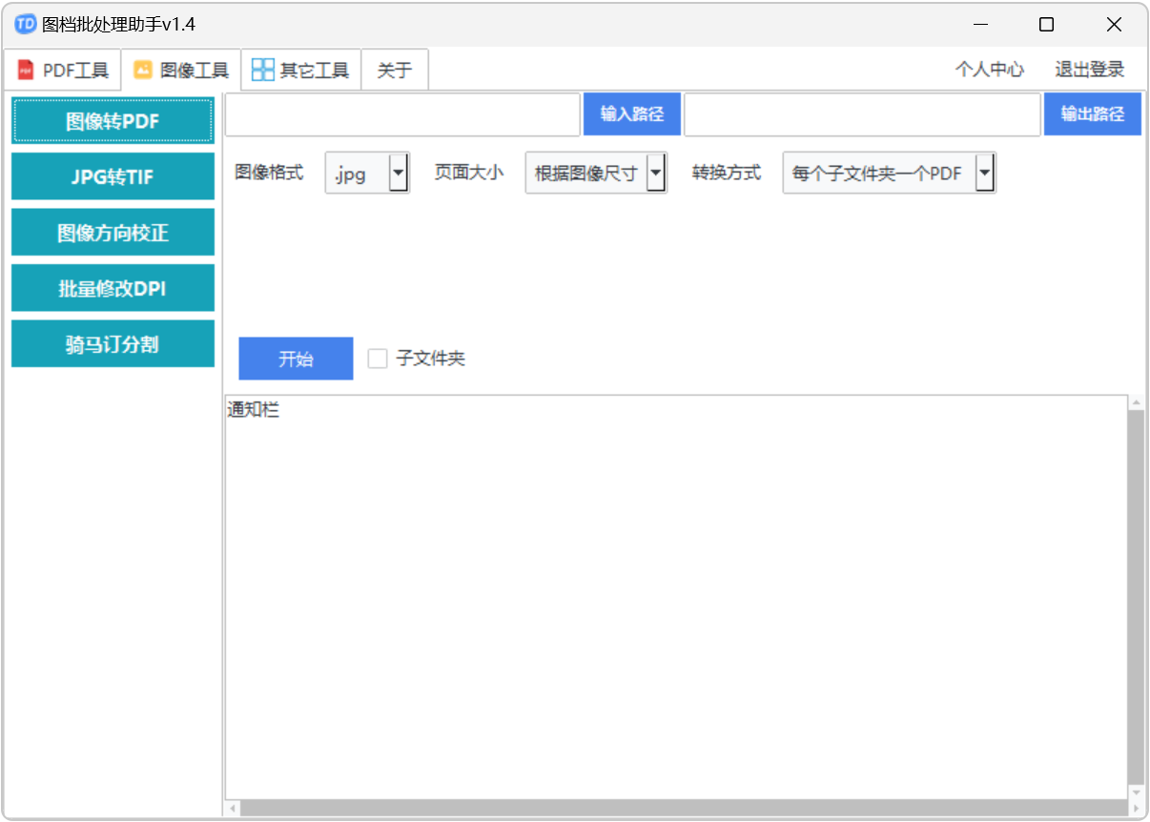The height and width of the screenshot is (822, 1150).
Task: Click the 输出路径 button
Action: click(x=1093, y=114)
